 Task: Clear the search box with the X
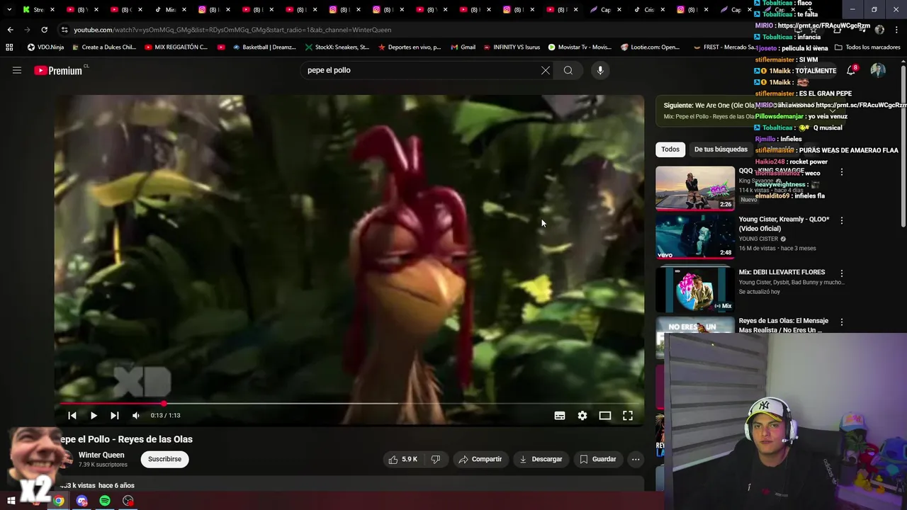pyautogui.click(x=546, y=70)
